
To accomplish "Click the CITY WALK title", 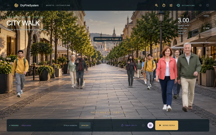I will (x=23, y=23).
